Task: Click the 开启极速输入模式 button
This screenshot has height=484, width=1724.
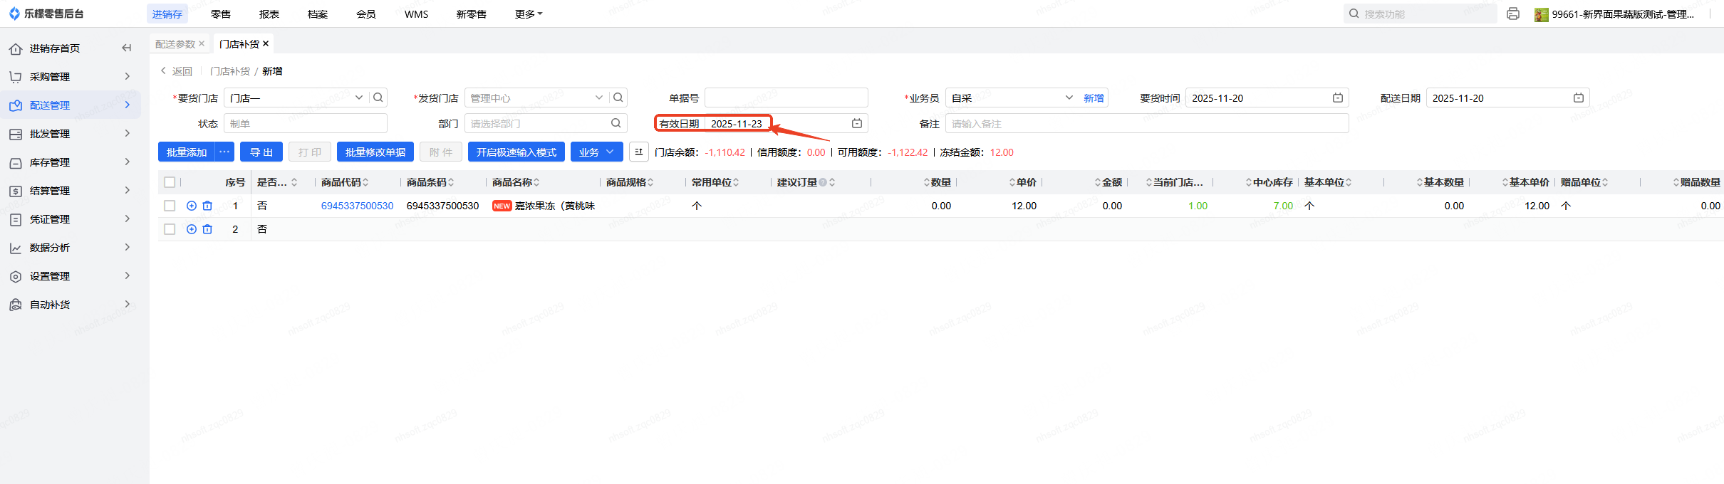Action: pos(516,152)
